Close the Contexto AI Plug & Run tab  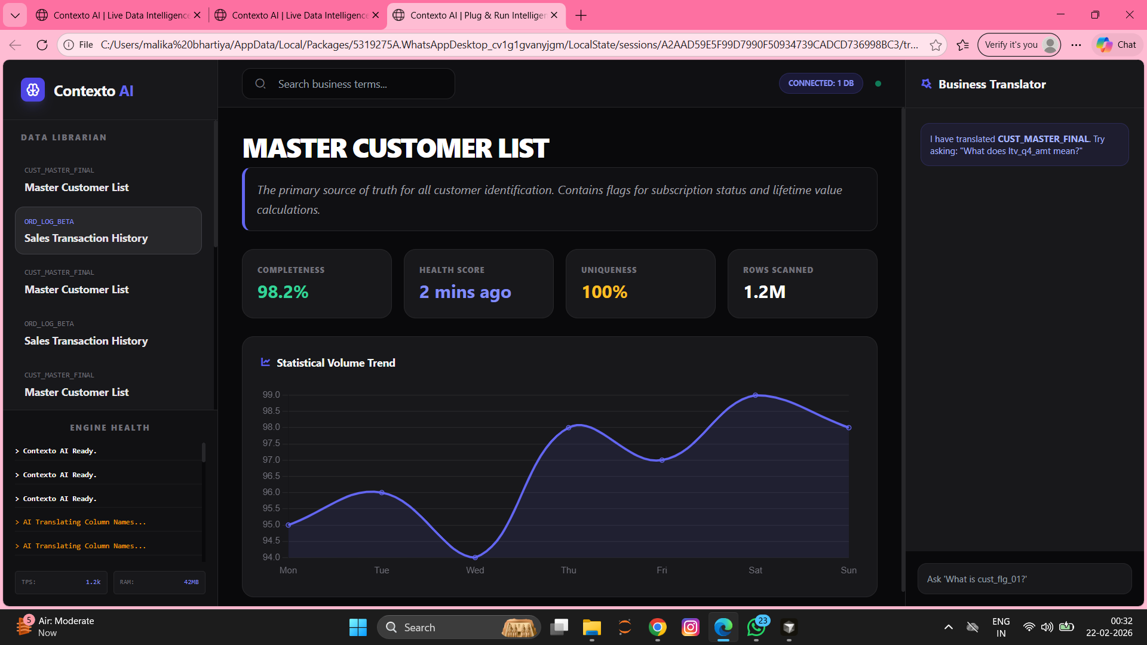554,15
